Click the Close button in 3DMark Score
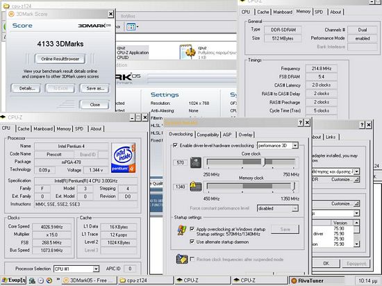The image size is (382, 286). pyautogui.click(x=94, y=104)
